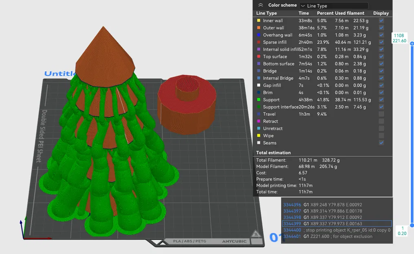Click the Untitled plate name label
Image resolution: width=414 pixels, height=254 pixels.
60,74
